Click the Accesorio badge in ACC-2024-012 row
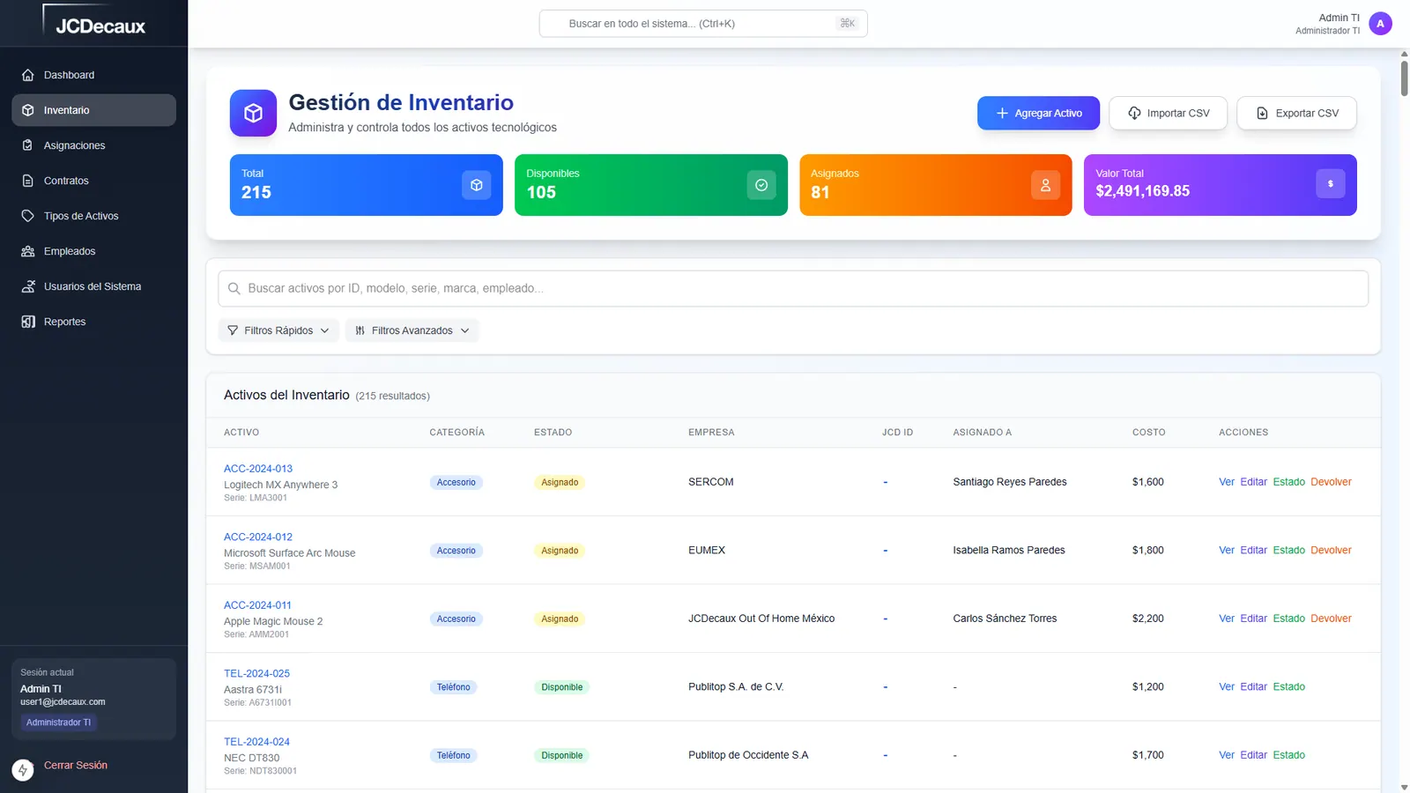This screenshot has height=793, width=1410. (456, 551)
